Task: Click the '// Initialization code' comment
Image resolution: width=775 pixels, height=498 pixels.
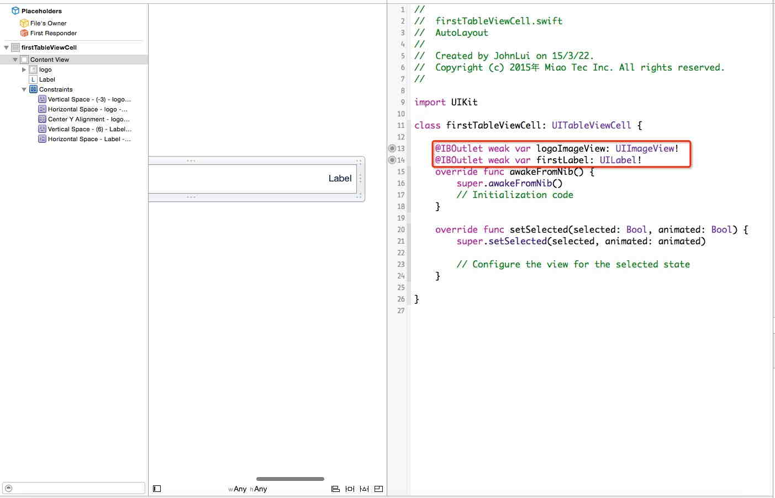Action: click(x=515, y=195)
